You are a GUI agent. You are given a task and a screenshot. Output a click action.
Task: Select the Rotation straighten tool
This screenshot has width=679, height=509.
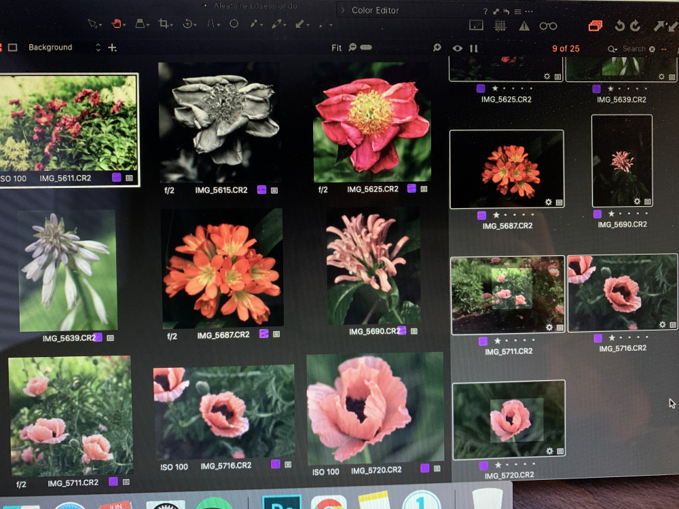(188, 24)
